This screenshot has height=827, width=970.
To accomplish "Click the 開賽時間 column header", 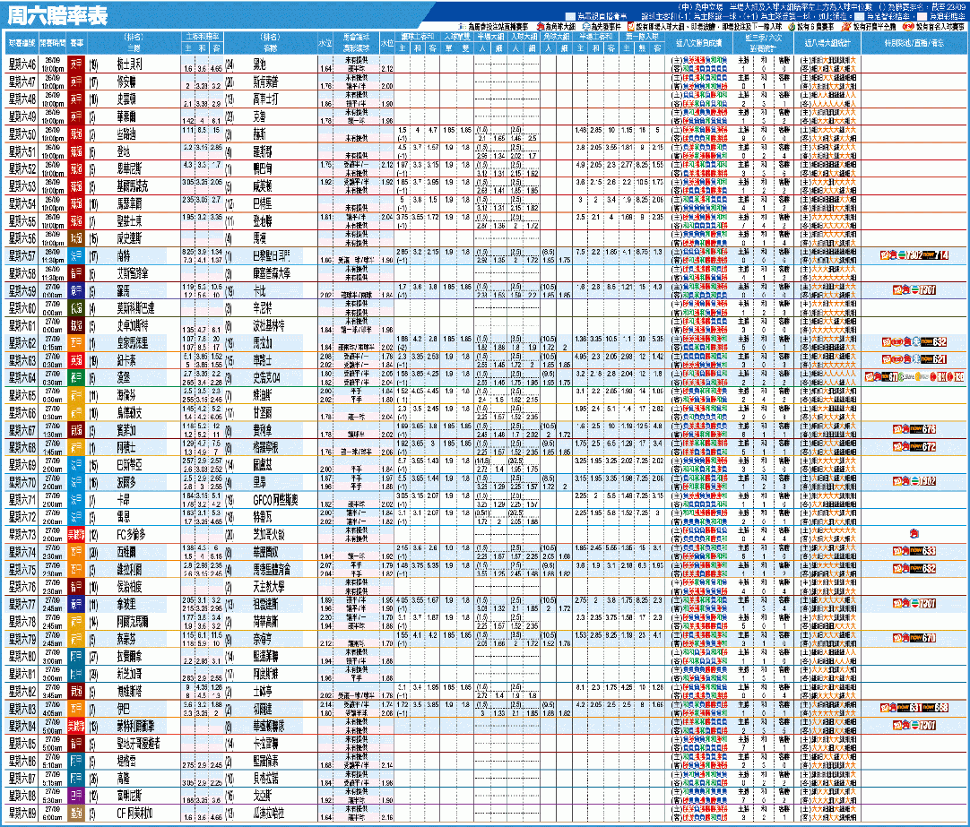I will coord(53,43).
